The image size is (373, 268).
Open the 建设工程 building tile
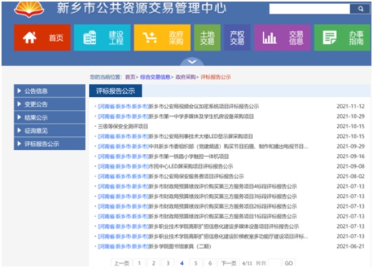[102, 37]
